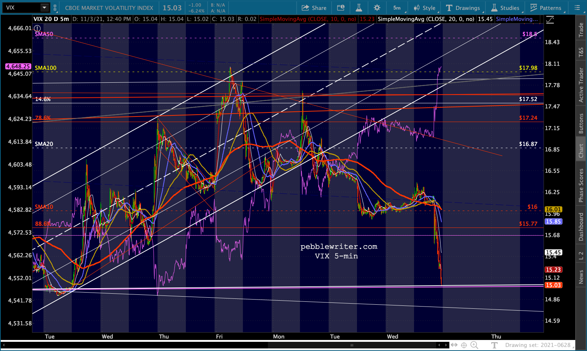The image size is (587, 351).
Task: Toggle the curve chart-mode icon under Patterns
Action: tap(550, 20)
